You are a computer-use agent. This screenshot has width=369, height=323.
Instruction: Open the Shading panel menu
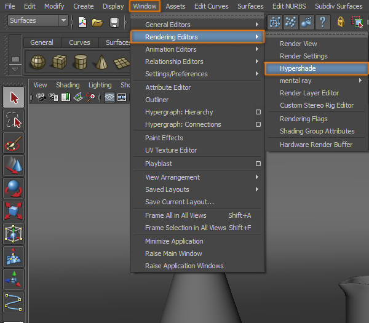[x=68, y=85]
